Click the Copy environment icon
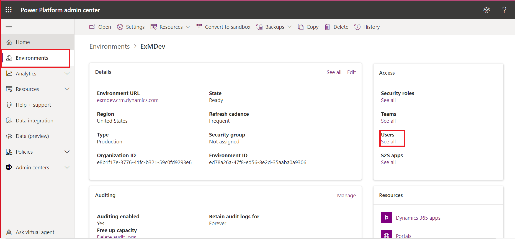515x239 pixels. pyautogui.click(x=301, y=27)
